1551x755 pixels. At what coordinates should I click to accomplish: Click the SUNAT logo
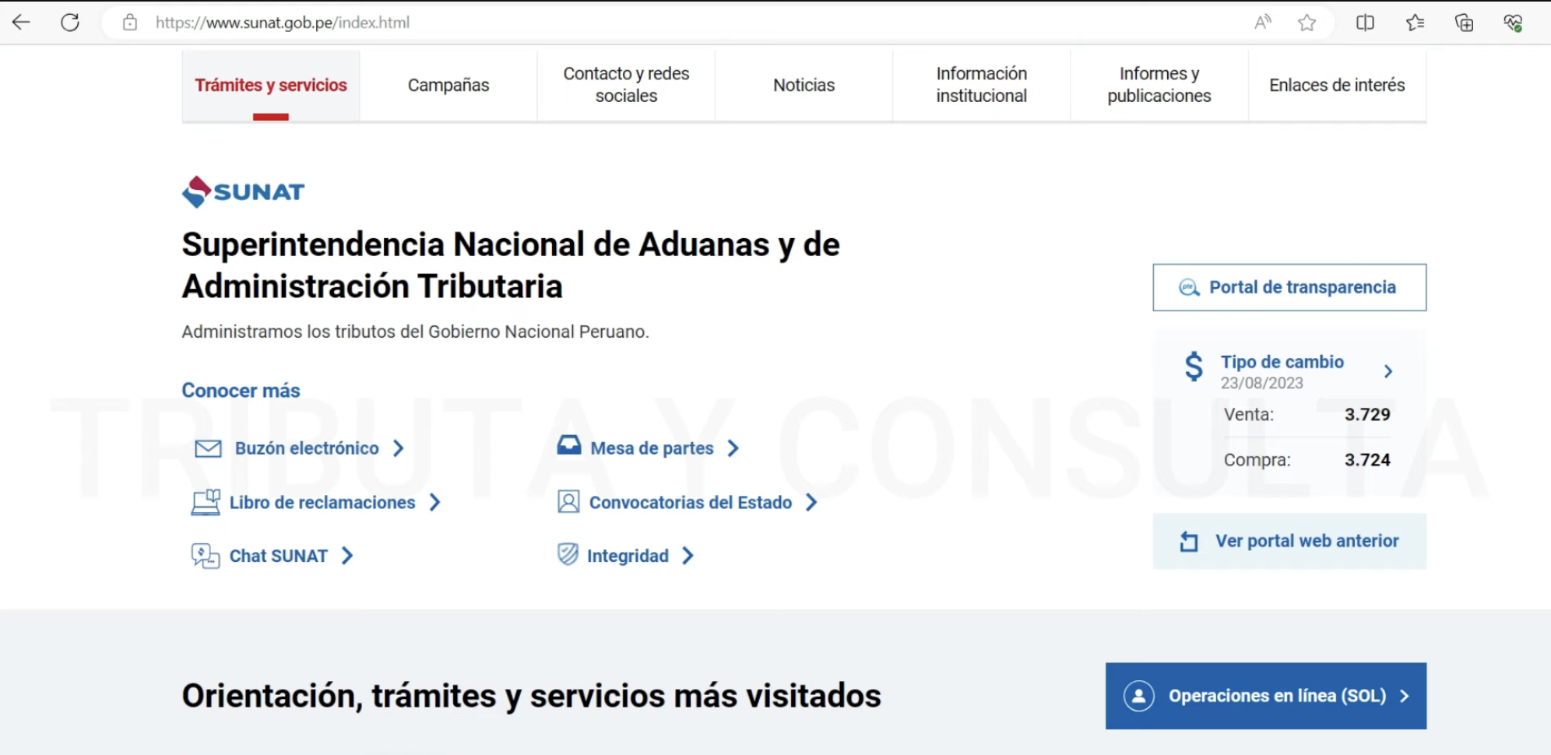coord(243,191)
